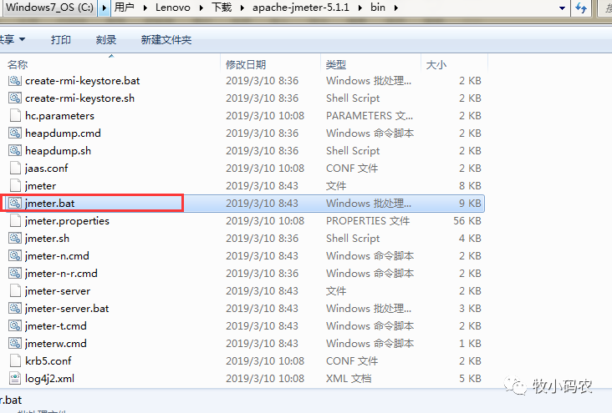This screenshot has height=413, width=612.
Task: Select the file name jmeterw.cmd
Action: [56, 344]
